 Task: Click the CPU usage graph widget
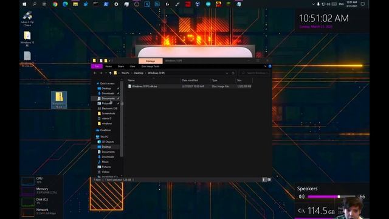point(28,181)
